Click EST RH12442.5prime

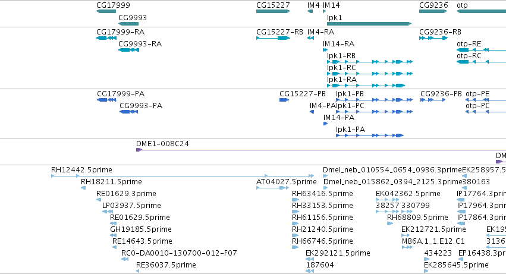(81, 170)
